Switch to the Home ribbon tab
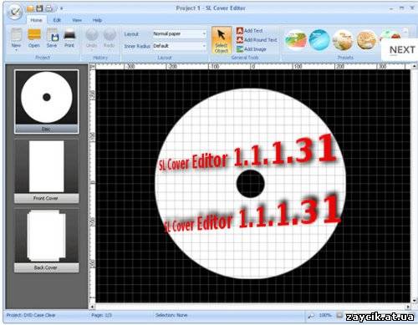The image size is (418, 325). (36, 20)
